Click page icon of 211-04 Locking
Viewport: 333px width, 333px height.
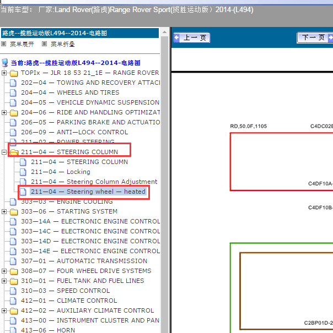pyautogui.click(x=23, y=172)
